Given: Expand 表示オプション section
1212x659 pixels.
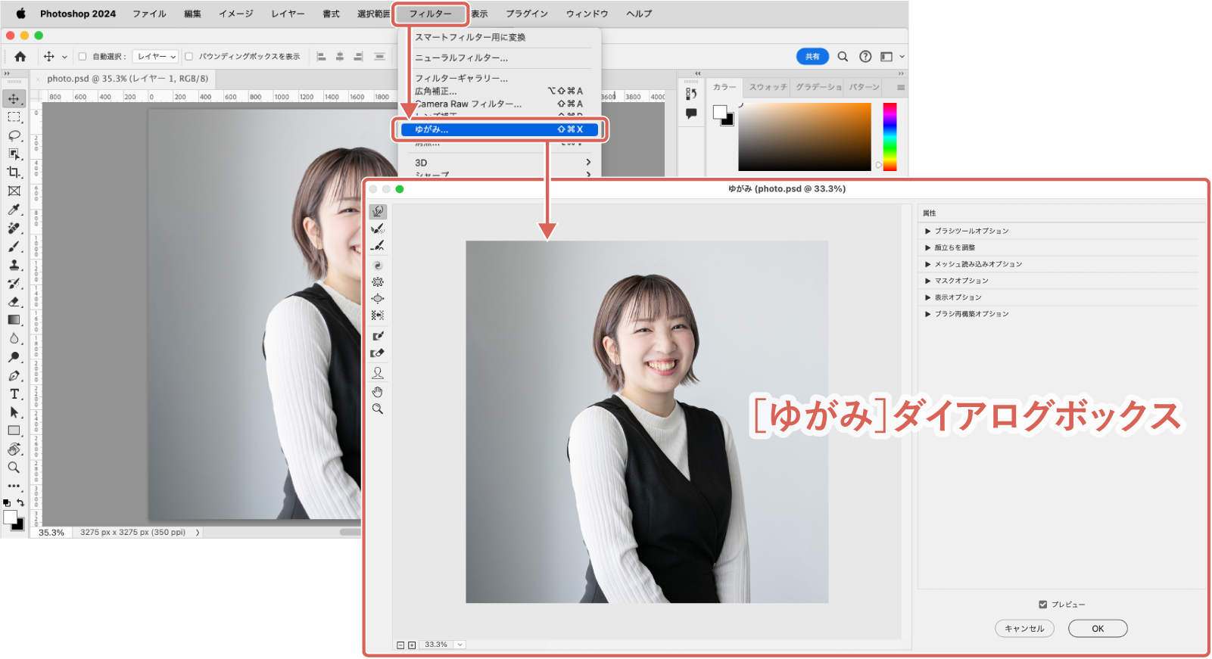Looking at the screenshot, I should (928, 297).
